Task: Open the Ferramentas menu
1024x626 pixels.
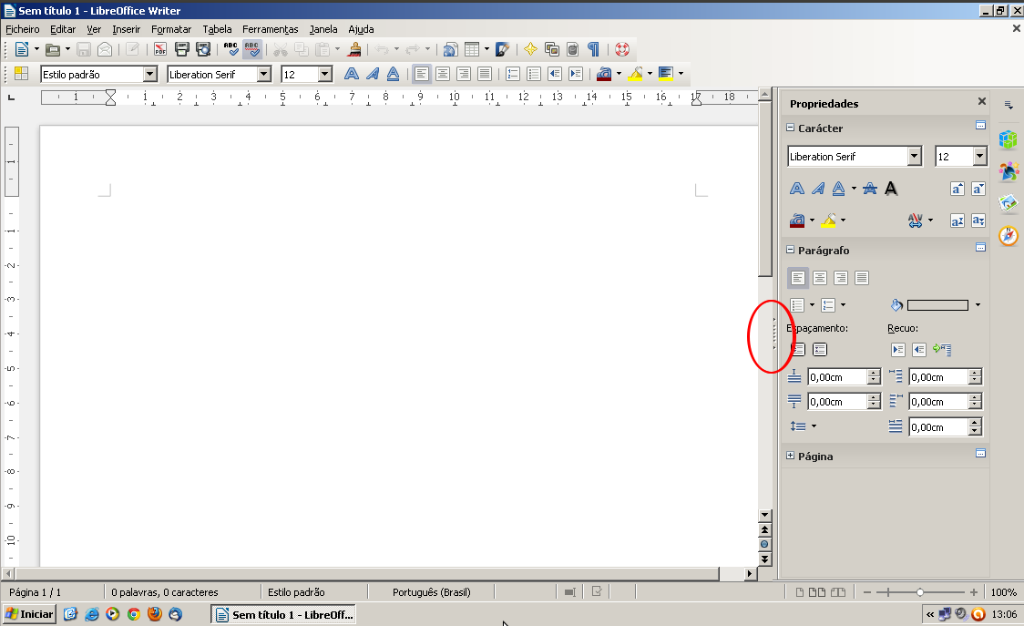Action: 270,29
